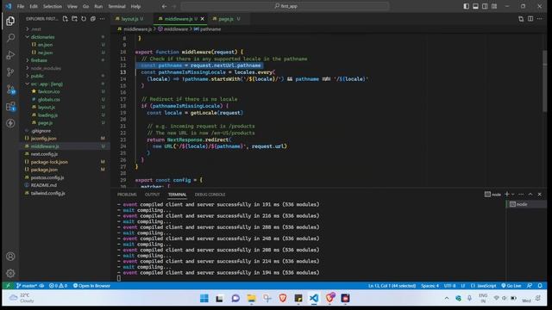Open the Run and Debug view
Screen dimensions: 552x310
(x=10, y=55)
